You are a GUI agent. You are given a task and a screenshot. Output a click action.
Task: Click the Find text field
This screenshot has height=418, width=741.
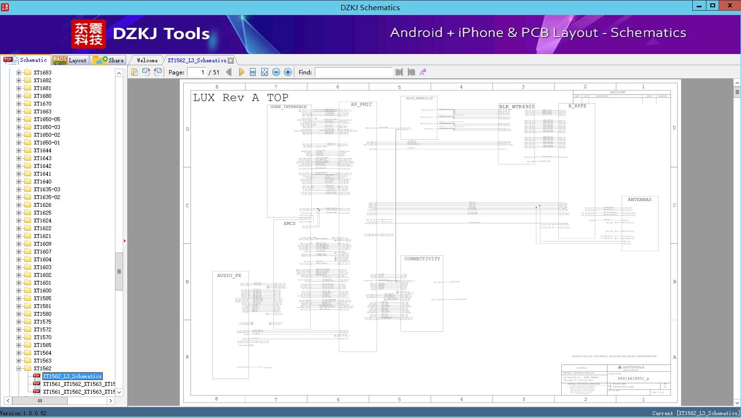point(353,72)
